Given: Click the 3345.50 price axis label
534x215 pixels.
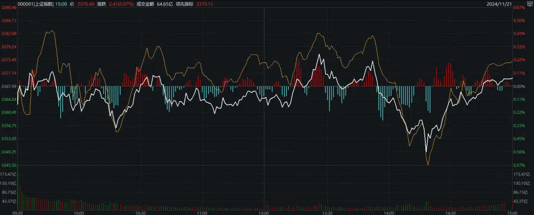Looking at the screenshot, I should [x=8, y=165].
